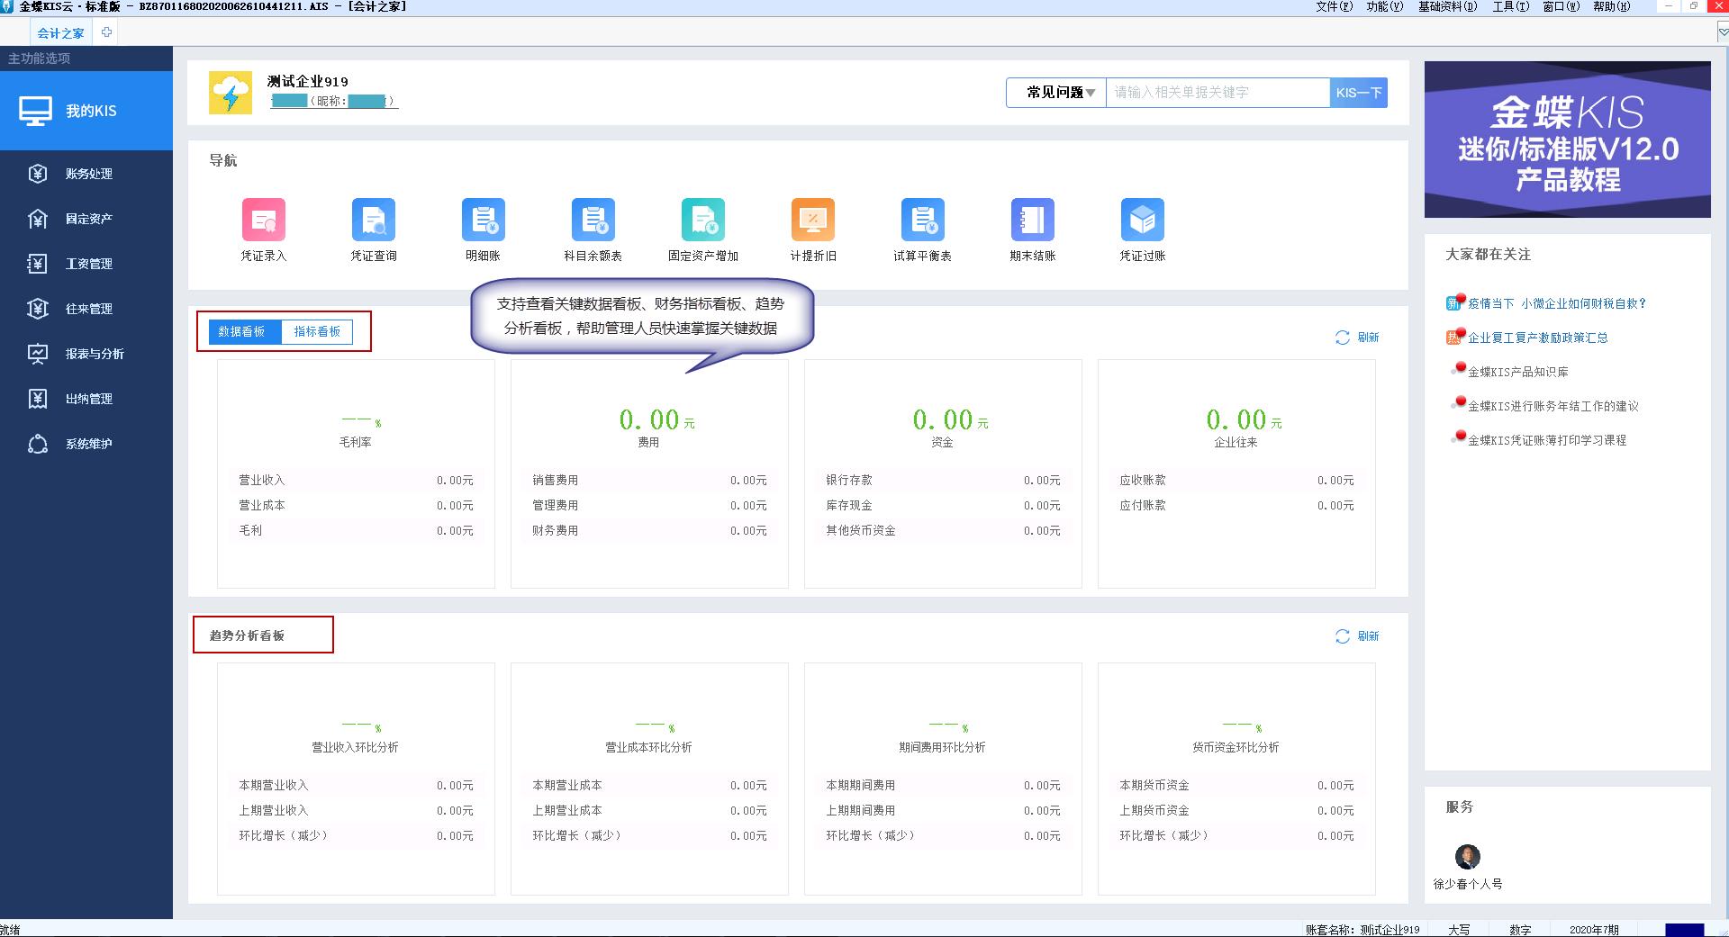This screenshot has width=1729, height=937.
Task: Click the 金蝶KIS V12.0 产品教程 banner
Action: coord(1567,140)
